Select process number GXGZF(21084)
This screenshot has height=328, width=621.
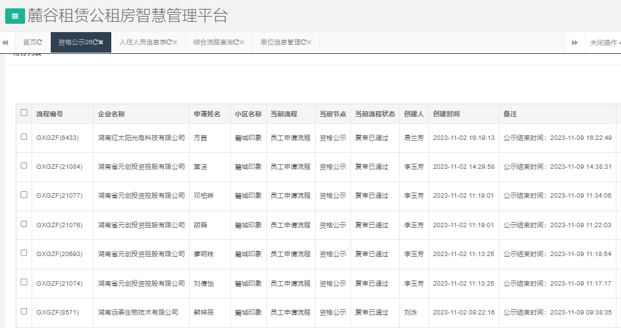59,167
